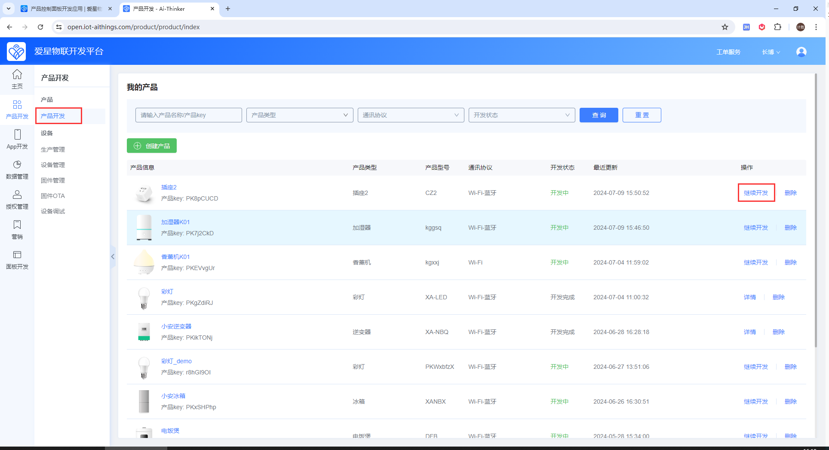Click the 重置 reset button
The image size is (829, 450).
tap(642, 115)
